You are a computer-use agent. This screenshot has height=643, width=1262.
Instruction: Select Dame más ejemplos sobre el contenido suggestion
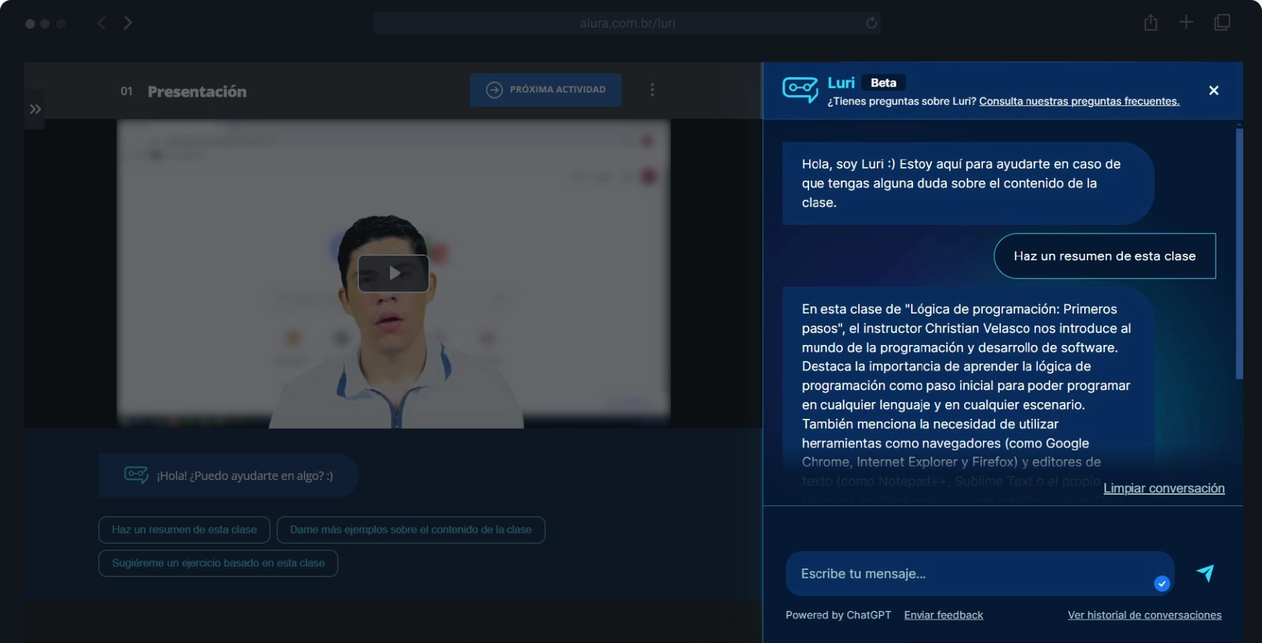[411, 530]
